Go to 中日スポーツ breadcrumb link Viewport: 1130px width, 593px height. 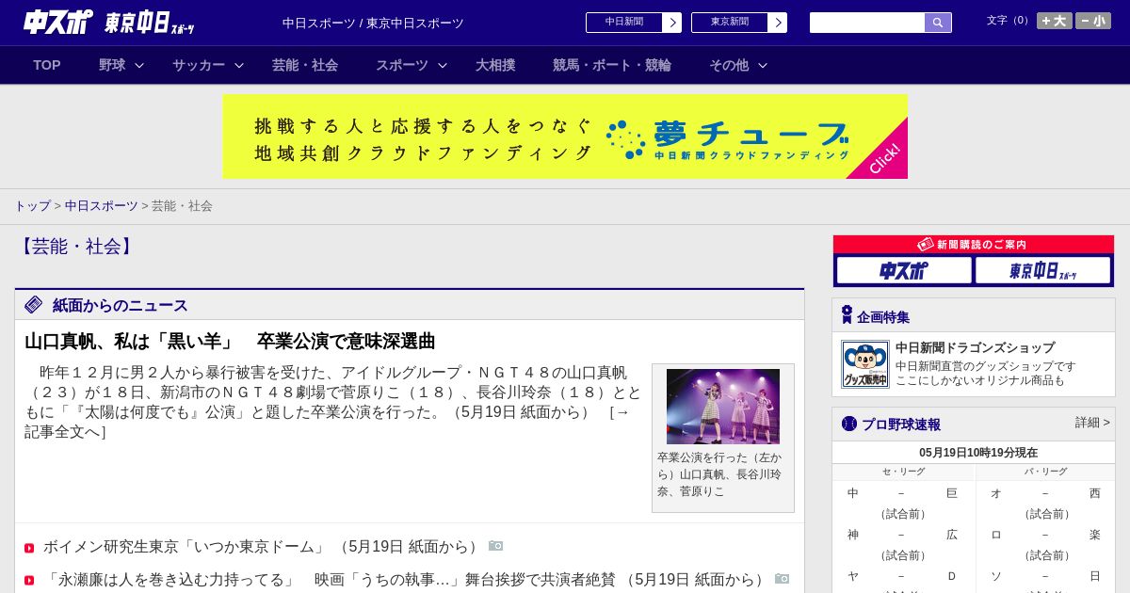pyautogui.click(x=101, y=205)
